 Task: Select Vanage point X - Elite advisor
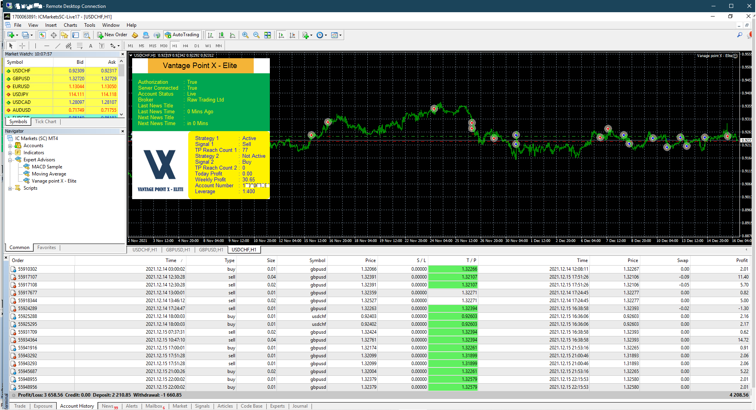(x=54, y=181)
